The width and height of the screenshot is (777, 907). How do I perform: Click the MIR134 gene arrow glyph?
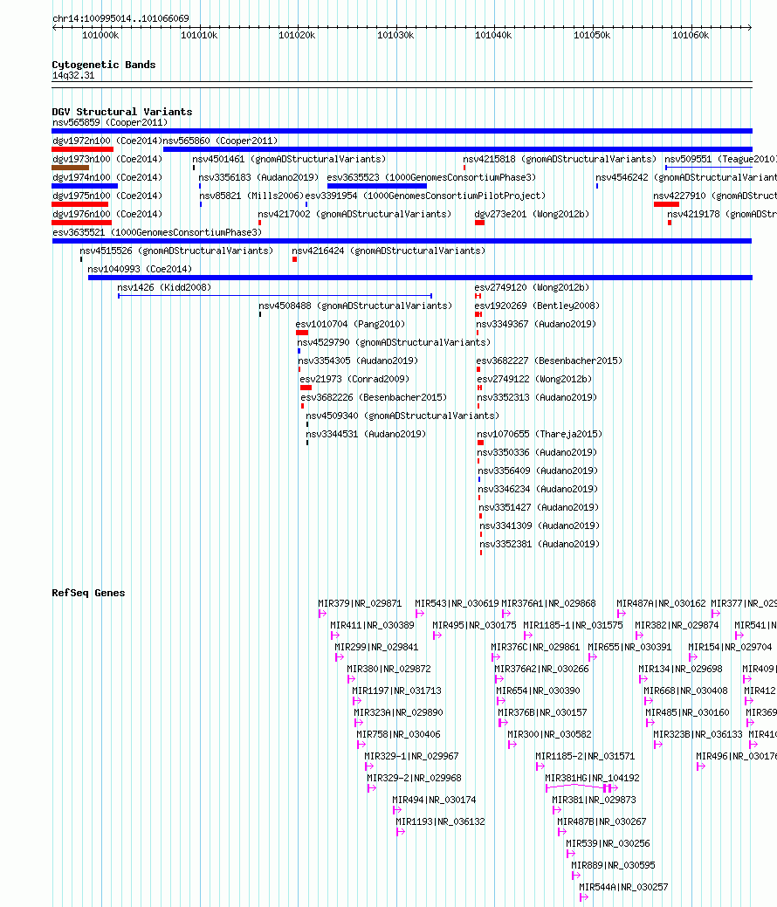643,679
